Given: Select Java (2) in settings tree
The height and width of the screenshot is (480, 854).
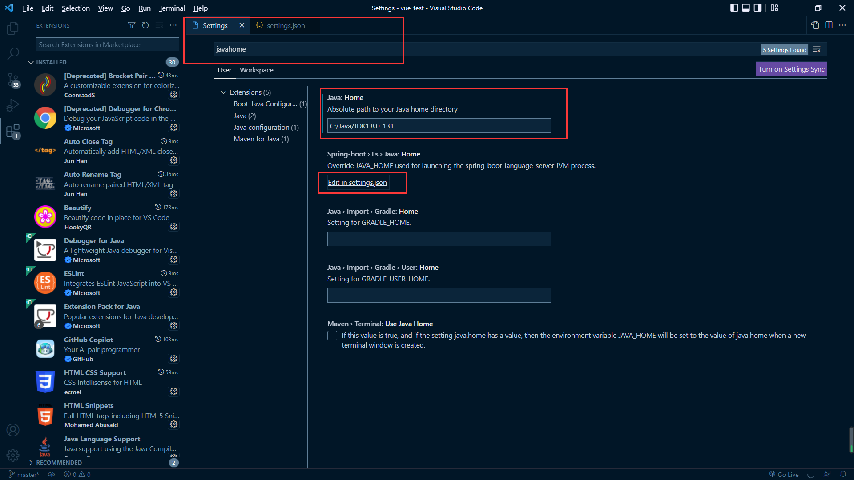Looking at the screenshot, I should coord(245,116).
